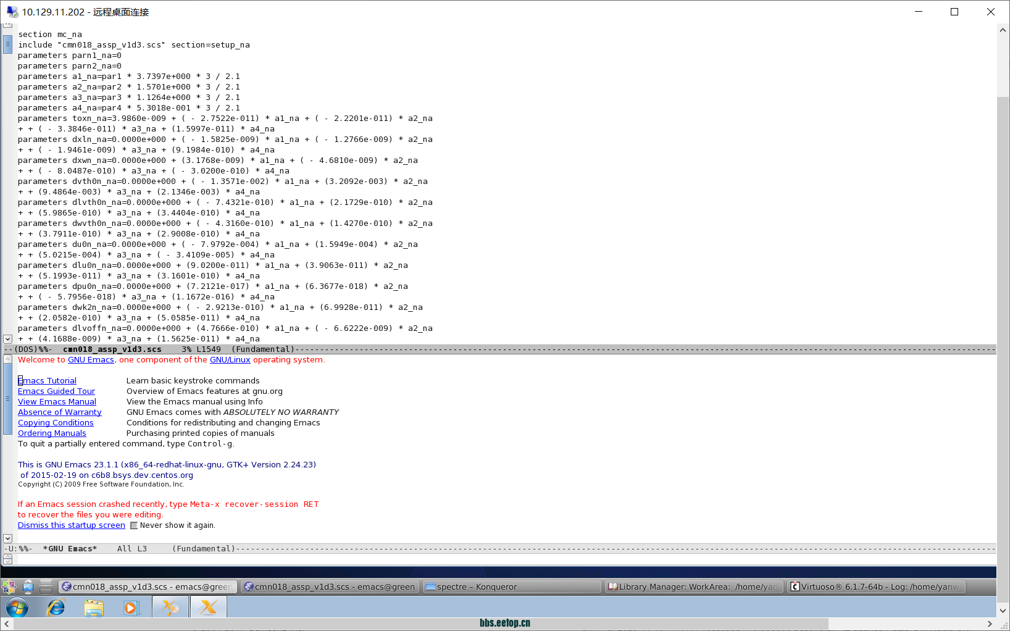Click the horizontal scrollbar right arrow
Image resolution: width=1010 pixels, height=631 pixels.
pos(990,624)
